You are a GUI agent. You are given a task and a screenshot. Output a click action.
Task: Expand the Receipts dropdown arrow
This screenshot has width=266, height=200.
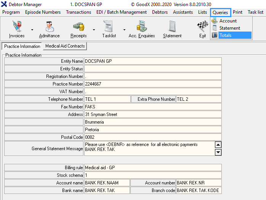pyautogui.click(x=94, y=30)
